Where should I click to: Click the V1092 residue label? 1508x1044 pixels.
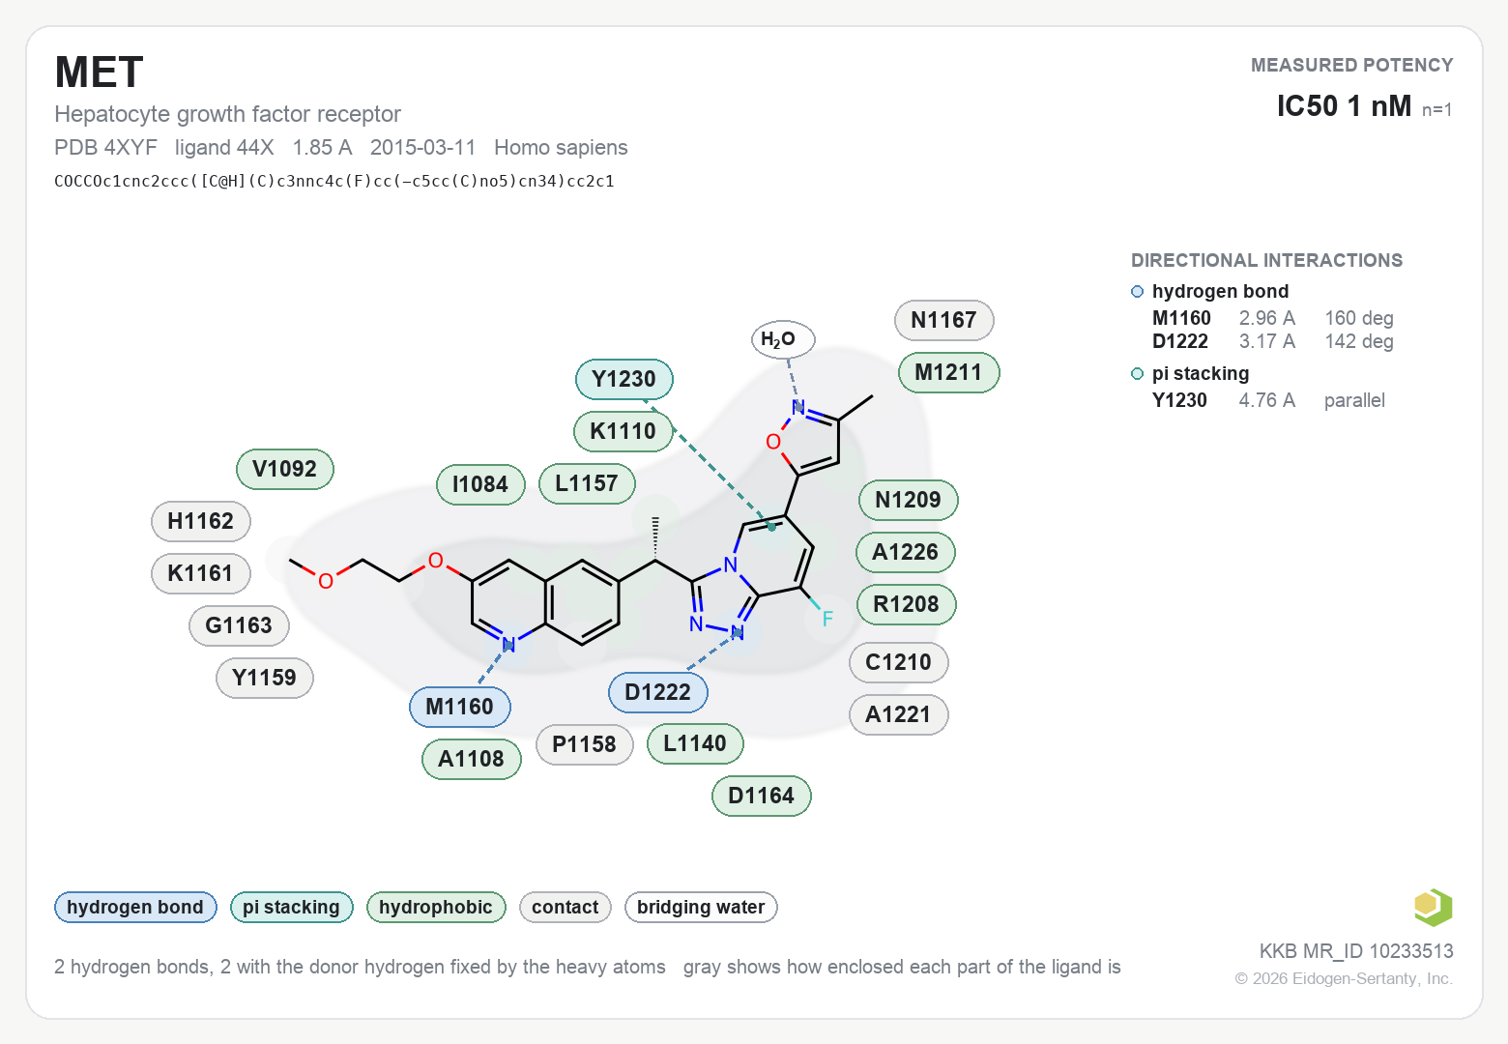(285, 469)
